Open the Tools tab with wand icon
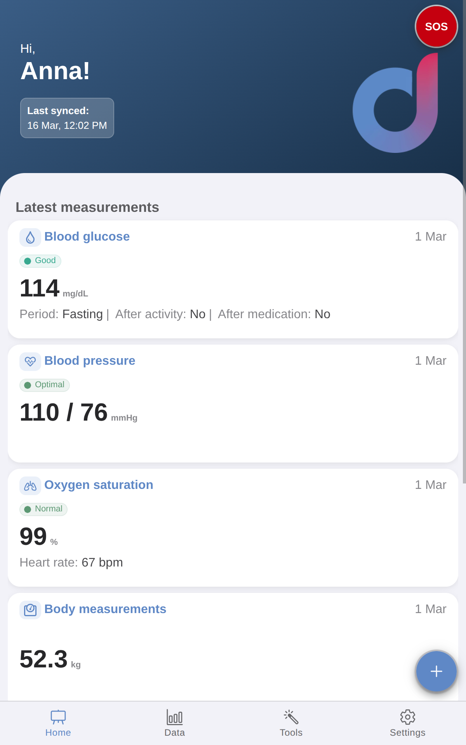 pyautogui.click(x=291, y=723)
